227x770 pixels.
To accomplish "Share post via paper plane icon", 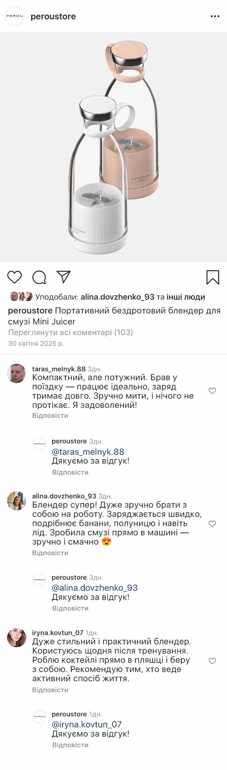I will pos(63,277).
